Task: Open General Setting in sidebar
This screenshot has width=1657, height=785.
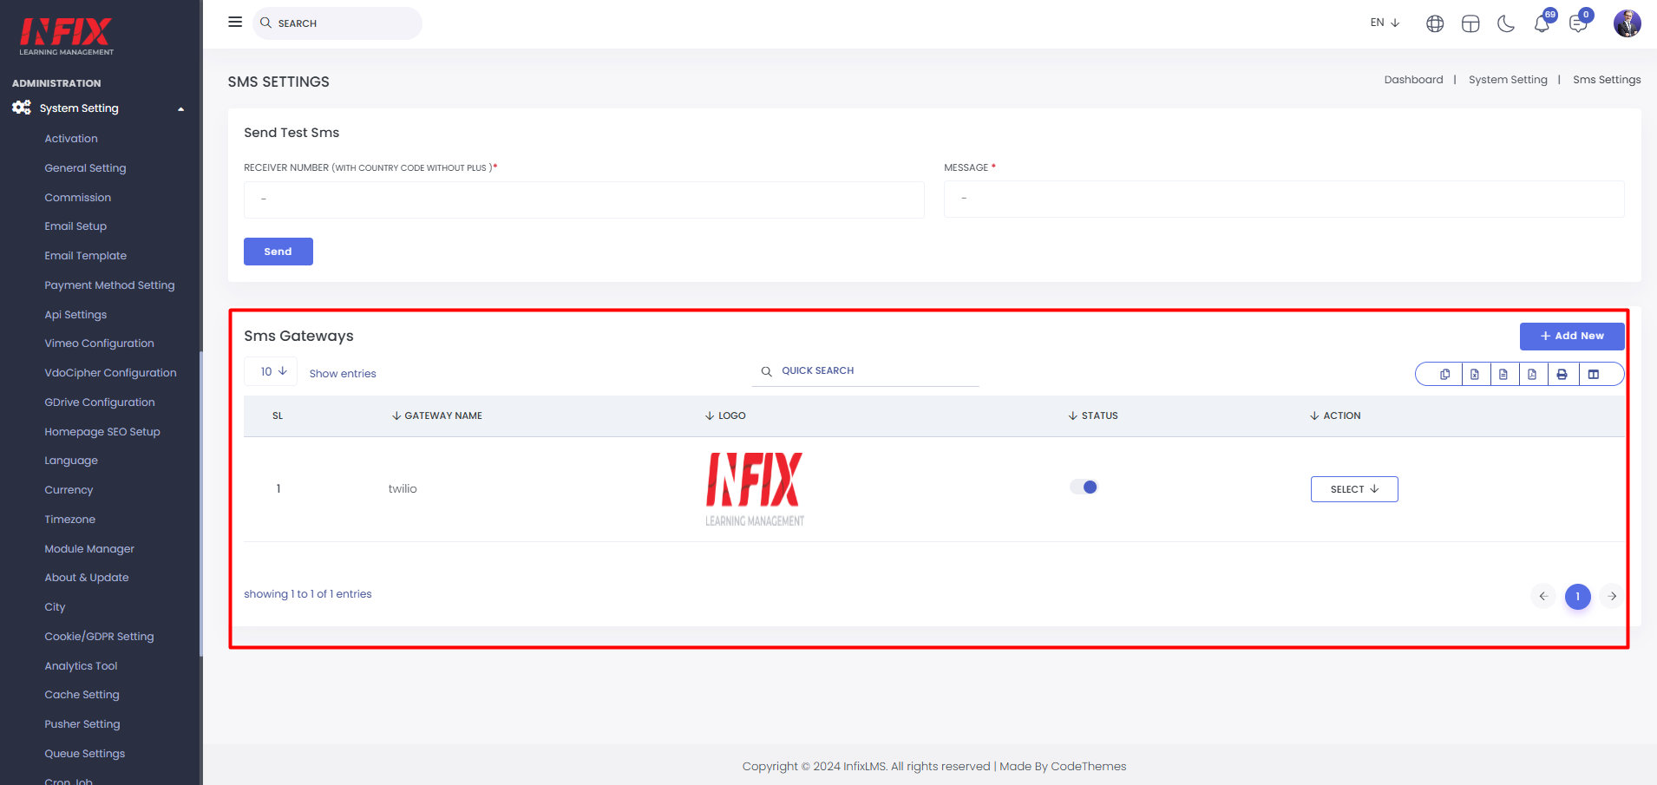Action: 85,168
